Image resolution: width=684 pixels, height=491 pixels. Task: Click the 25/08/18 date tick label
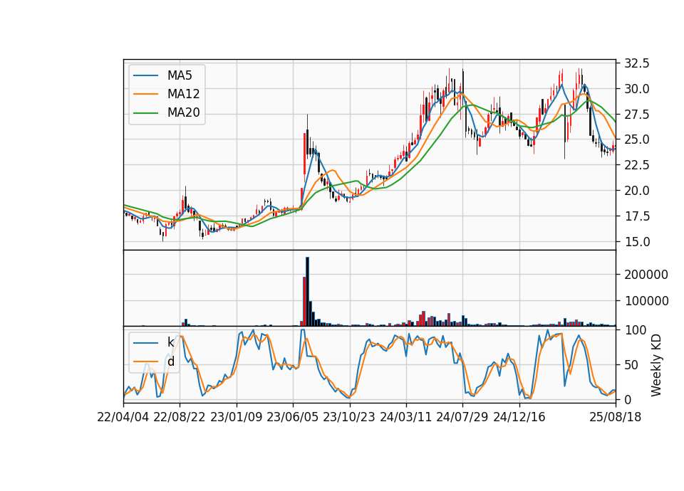click(x=616, y=417)
